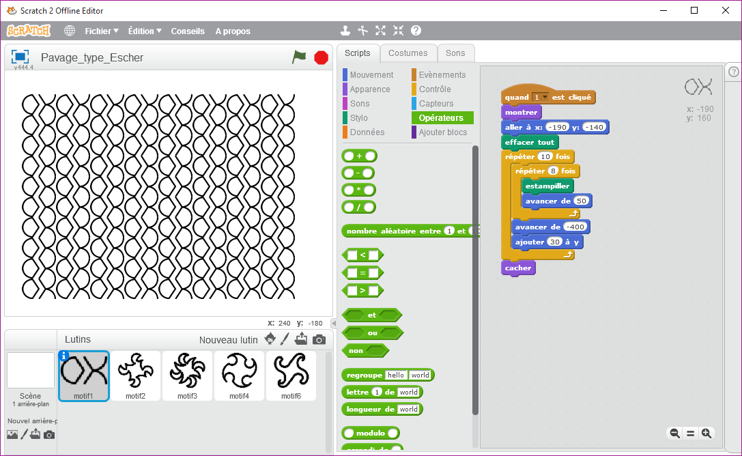Zoom in on the scripts area

[x=706, y=433]
